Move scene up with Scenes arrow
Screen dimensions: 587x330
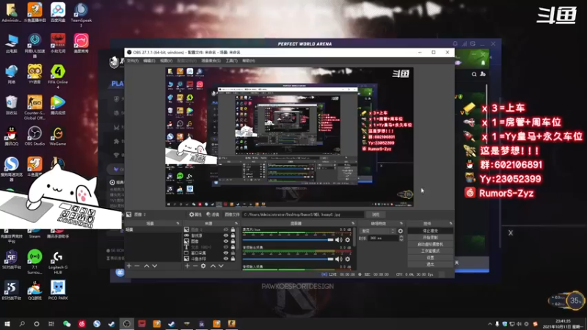coord(146,265)
